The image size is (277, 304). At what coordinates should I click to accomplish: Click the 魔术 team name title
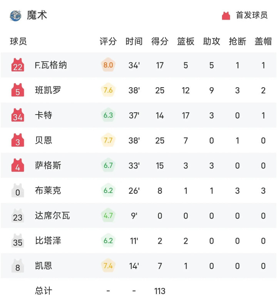tap(37, 15)
